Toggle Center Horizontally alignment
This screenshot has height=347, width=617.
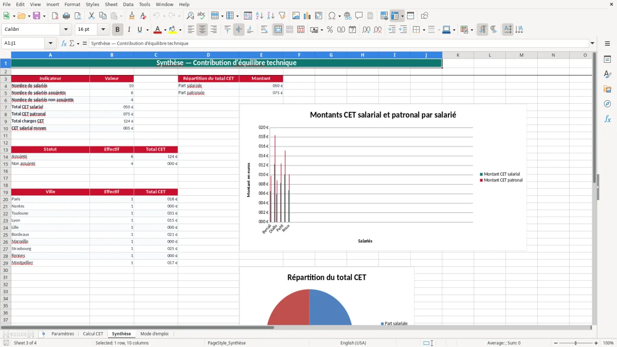pos(202,30)
